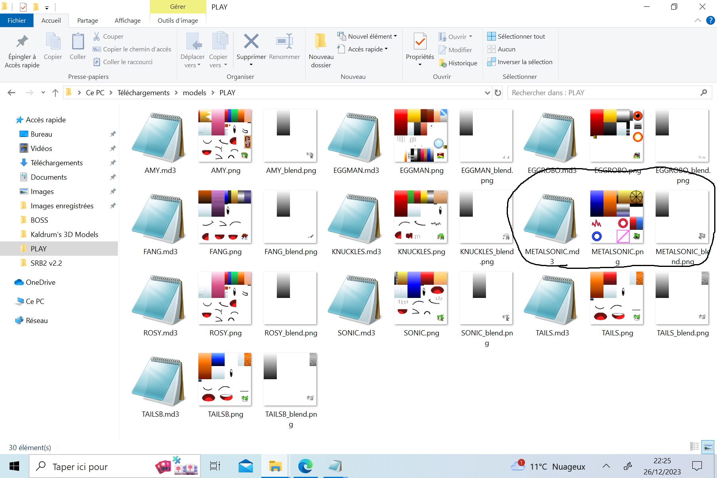The image size is (717, 478).
Task: Select the TAILSB_blend.png file
Action: coord(291,390)
